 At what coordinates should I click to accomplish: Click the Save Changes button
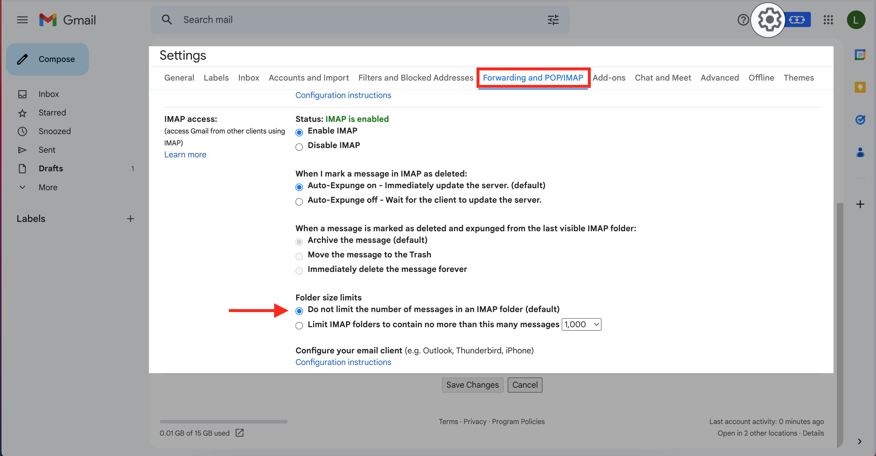[472, 385]
